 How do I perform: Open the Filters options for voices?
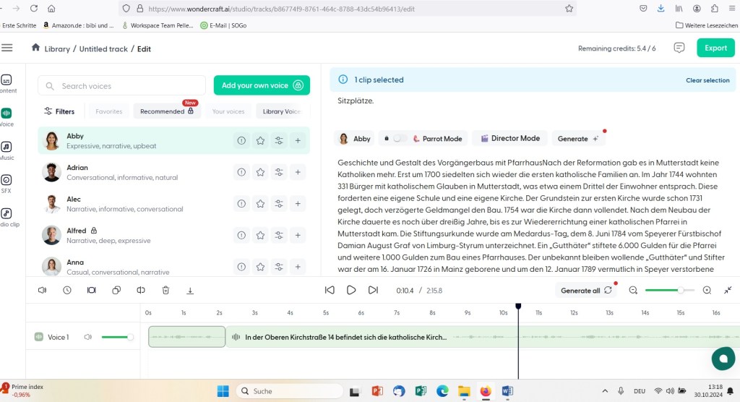point(59,111)
